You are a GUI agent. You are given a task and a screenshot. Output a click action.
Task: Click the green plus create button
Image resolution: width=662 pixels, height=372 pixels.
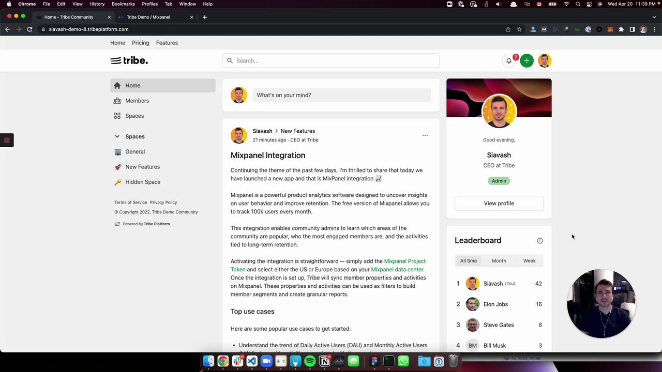pos(526,61)
